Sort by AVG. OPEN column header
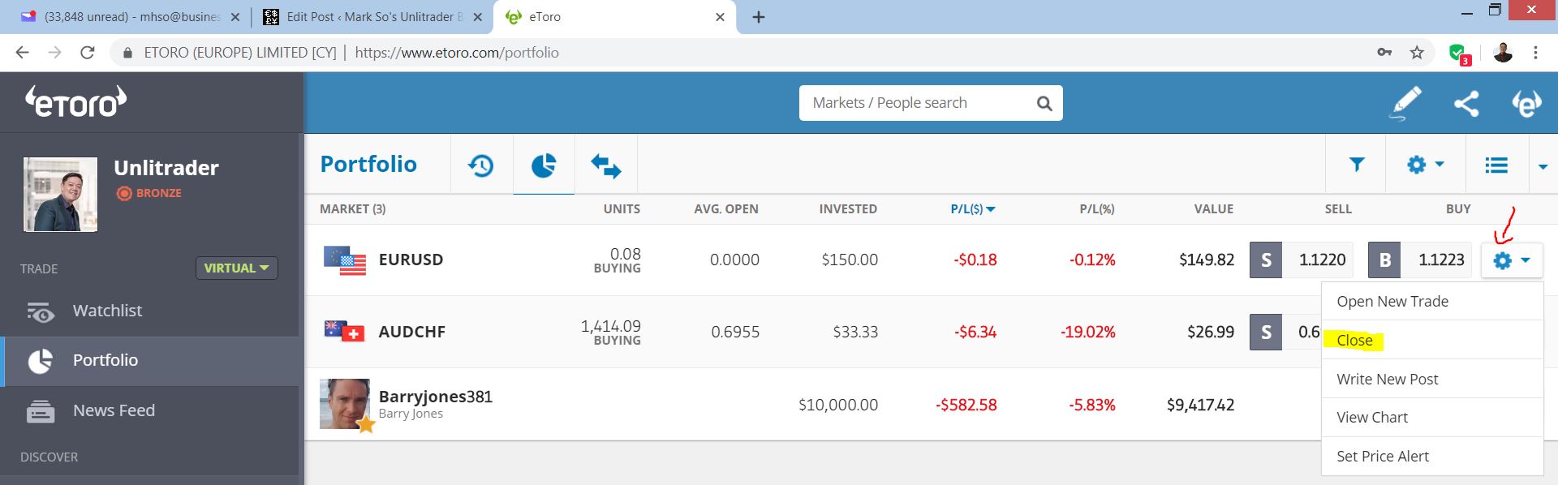Image resolution: width=1558 pixels, height=485 pixels. (726, 209)
